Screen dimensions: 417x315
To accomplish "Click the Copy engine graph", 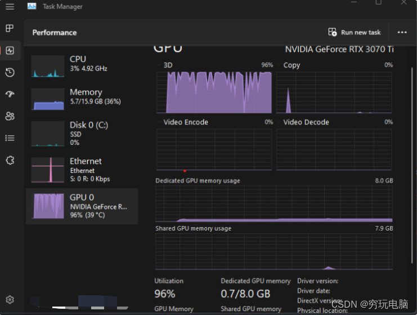I will click(334, 92).
